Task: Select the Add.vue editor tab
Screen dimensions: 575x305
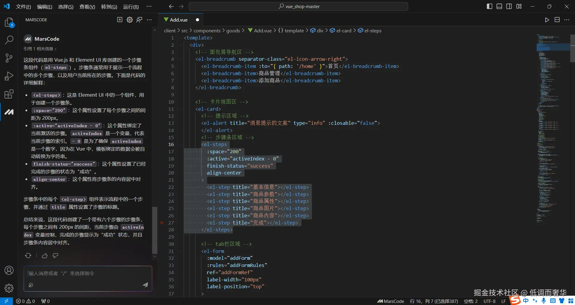Action: [179, 20]
